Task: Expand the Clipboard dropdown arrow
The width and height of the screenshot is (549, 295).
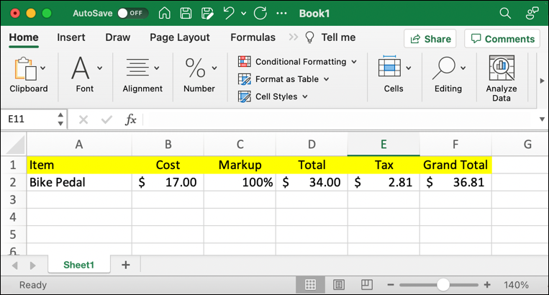Action: 42,68
